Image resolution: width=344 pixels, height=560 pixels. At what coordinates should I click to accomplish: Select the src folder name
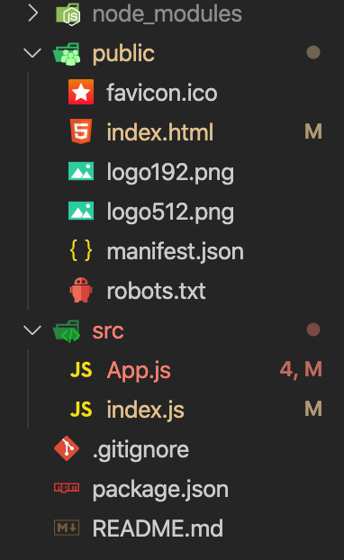tap(108, 331)
